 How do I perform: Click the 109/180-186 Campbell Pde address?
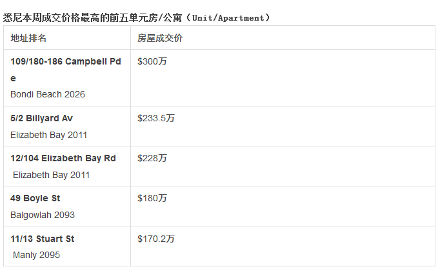pos(66,70)
